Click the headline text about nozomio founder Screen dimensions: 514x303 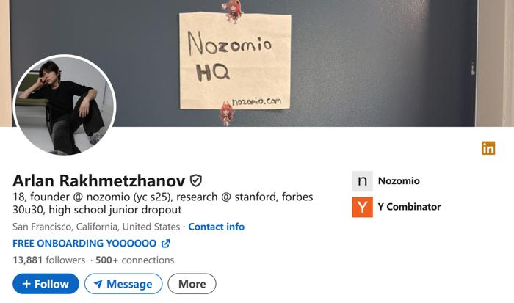pyautogui.click(x=162, y=203)
